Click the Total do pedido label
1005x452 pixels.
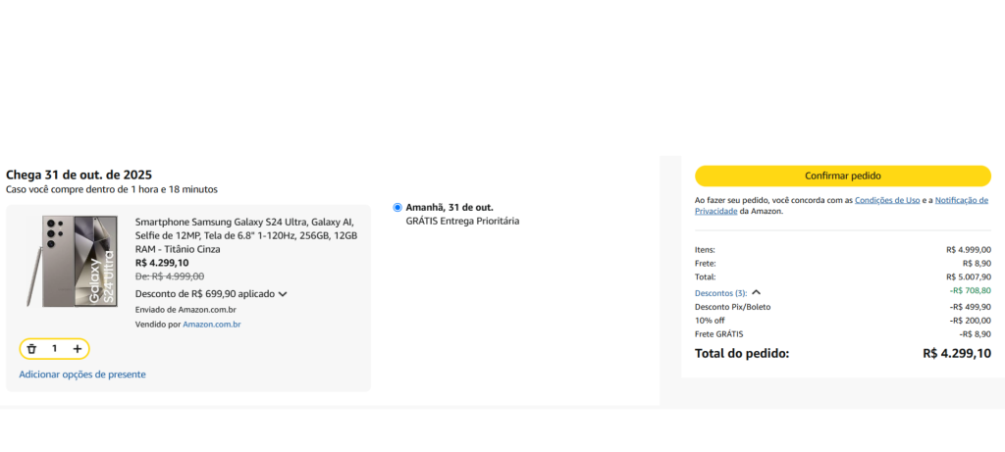742,353
